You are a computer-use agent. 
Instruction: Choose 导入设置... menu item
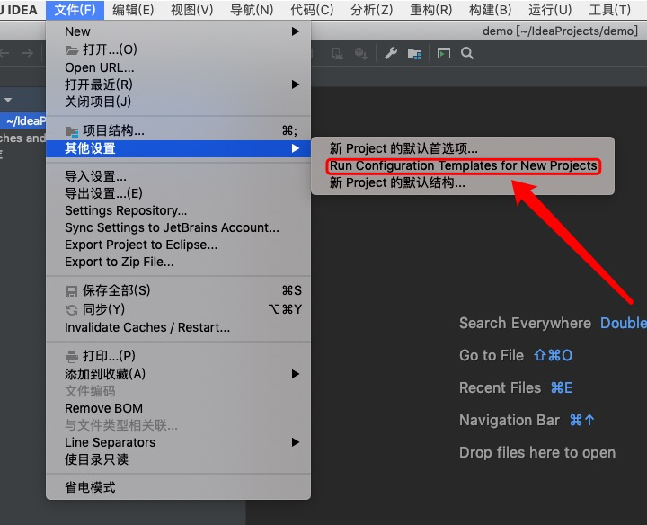[178, 177]
